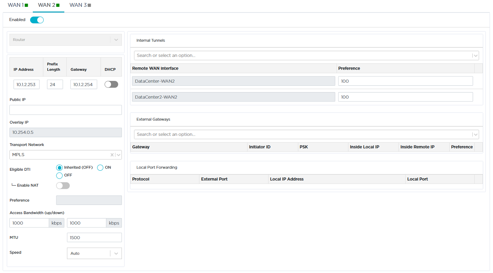This screenshot has width=493, height=273.
Task: Enable the DHCP toggle
Action: click(111, 85)
